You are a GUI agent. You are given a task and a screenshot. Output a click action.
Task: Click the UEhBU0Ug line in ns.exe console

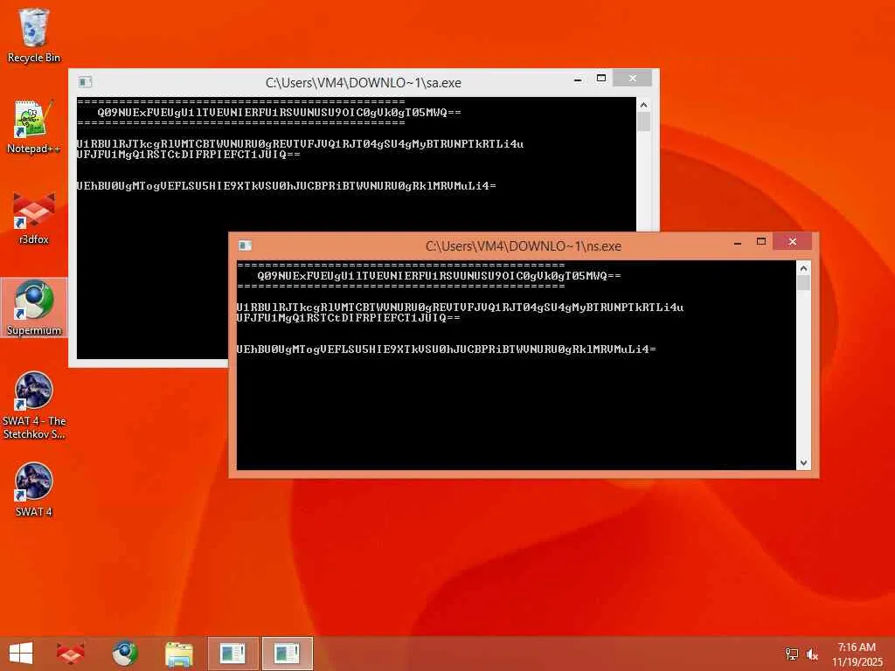tap(447, 349)
